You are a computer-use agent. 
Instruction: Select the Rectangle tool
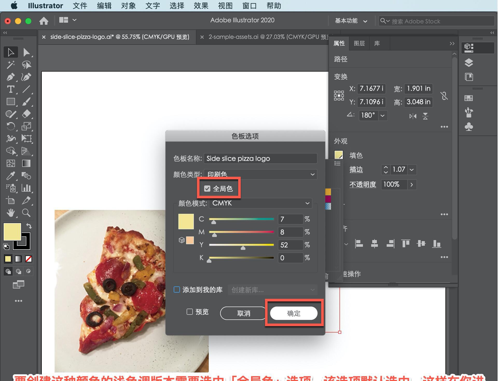(x=11, y=102)
